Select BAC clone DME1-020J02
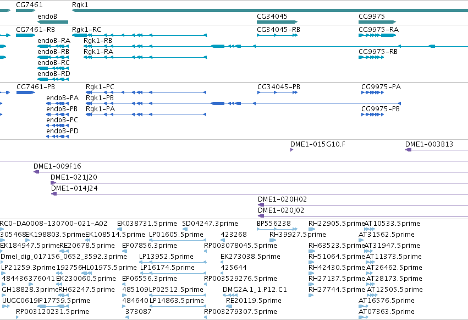 363,216
